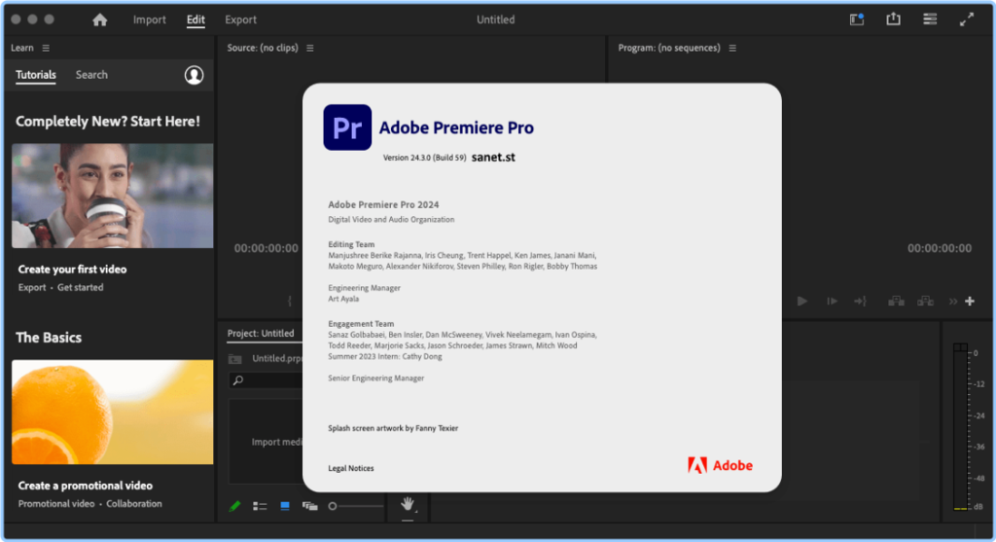
Task: Click Create your first video link
Action: coord(72,270)
